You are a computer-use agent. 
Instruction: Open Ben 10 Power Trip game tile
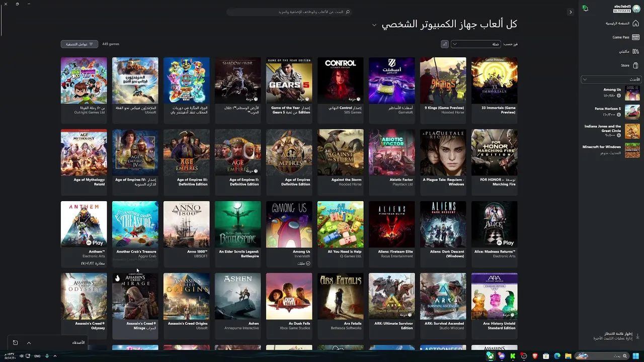pyautogui.click(x=84, y=89)
